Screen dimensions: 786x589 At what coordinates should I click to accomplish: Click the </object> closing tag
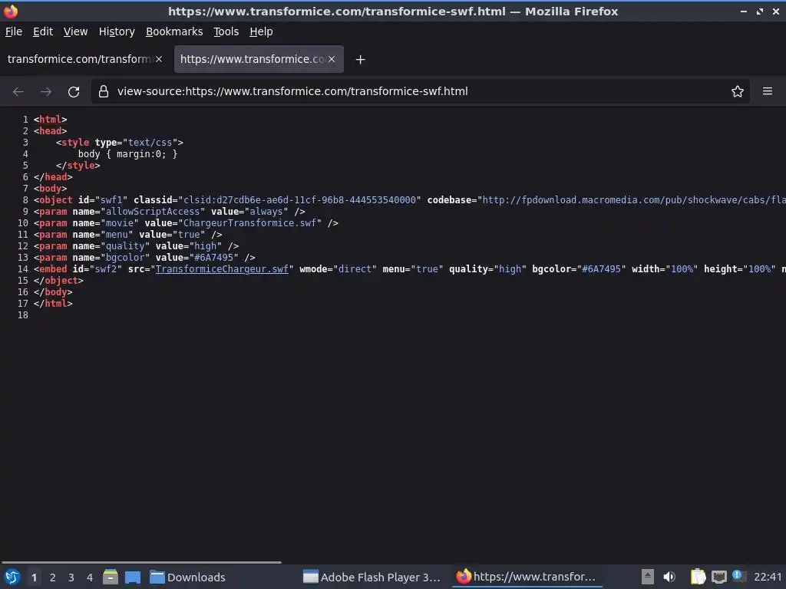click(58, 281)
